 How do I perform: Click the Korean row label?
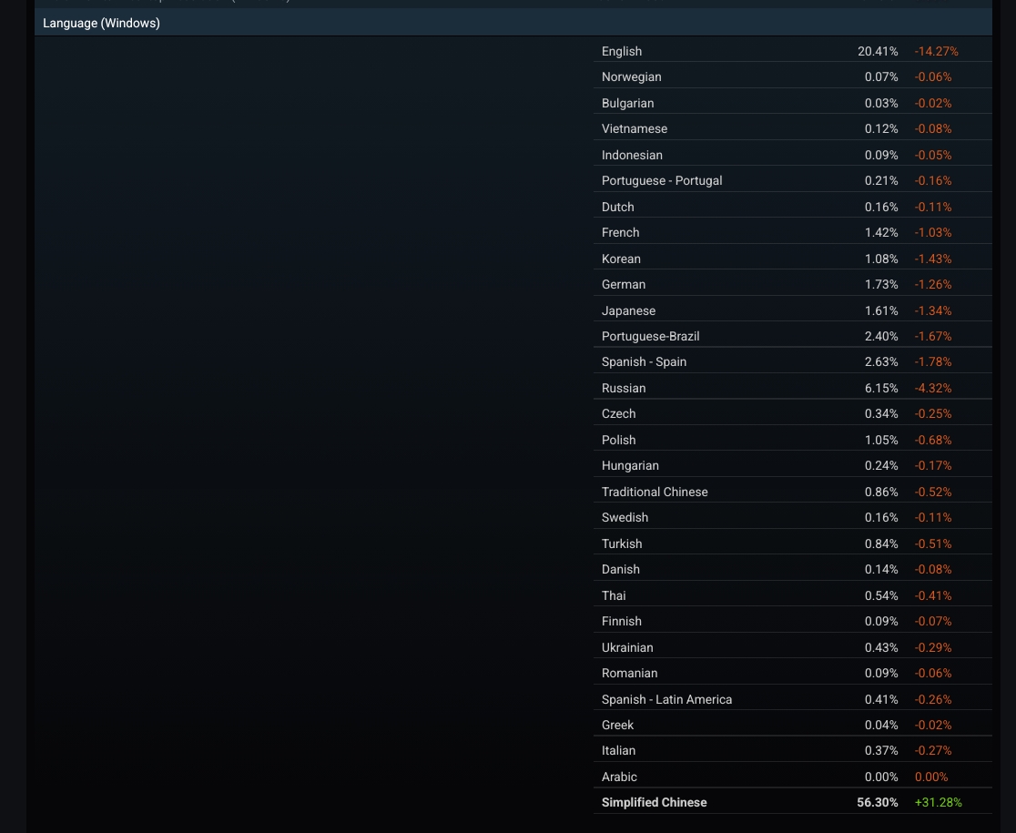coord(621,259)
